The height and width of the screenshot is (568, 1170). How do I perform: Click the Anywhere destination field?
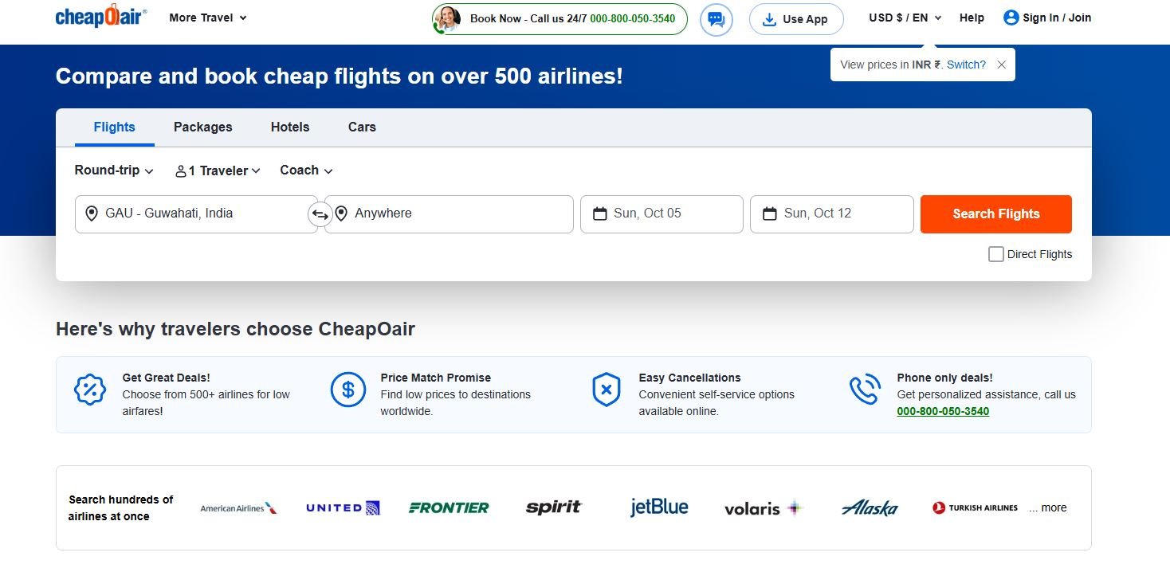coord(449,214)
